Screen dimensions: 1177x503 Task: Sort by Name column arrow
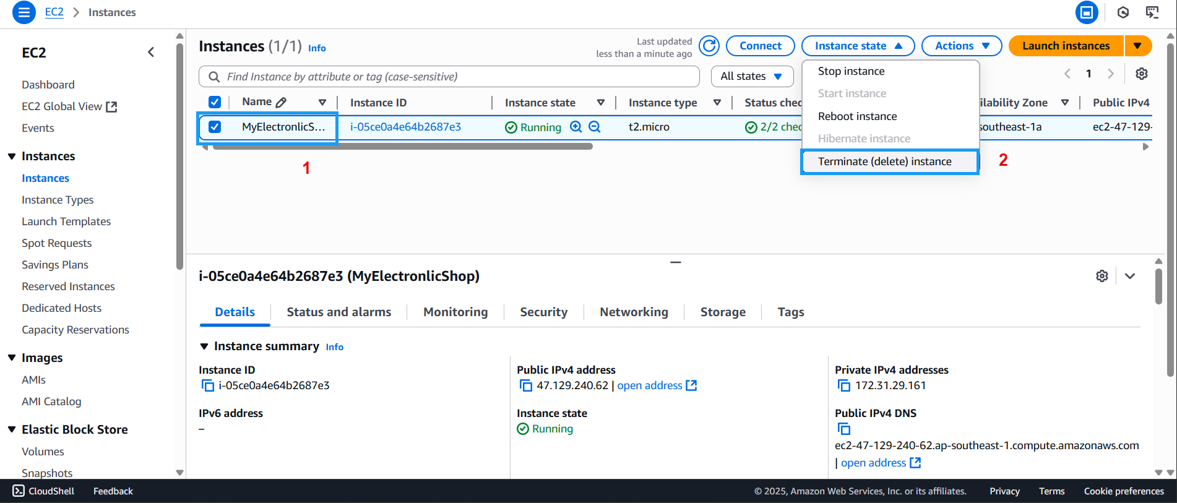322,103
